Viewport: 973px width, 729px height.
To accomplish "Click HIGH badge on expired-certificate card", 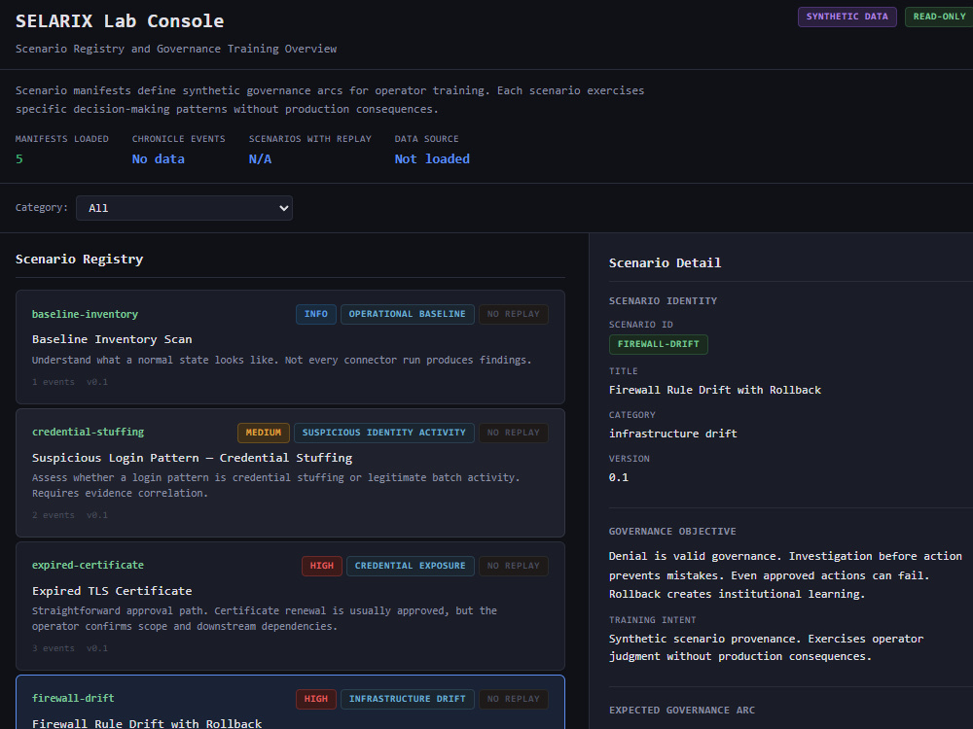I will [x=321, y=566].
